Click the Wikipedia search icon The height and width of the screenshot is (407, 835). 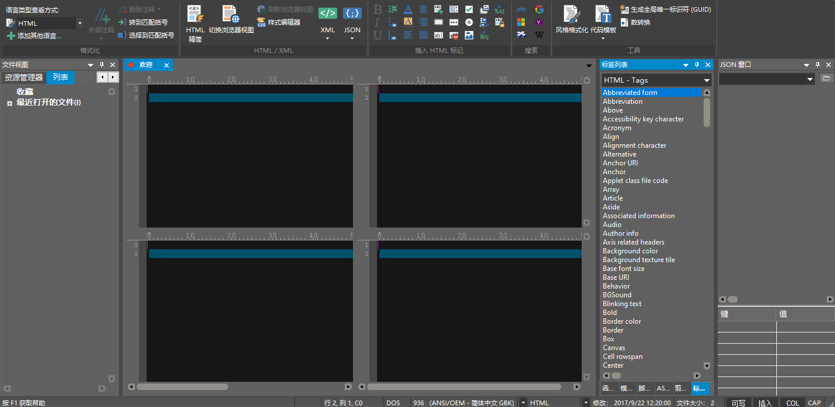(539, 35)
